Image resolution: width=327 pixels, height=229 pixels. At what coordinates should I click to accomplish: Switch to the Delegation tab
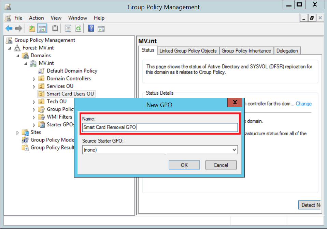point(287,50)
